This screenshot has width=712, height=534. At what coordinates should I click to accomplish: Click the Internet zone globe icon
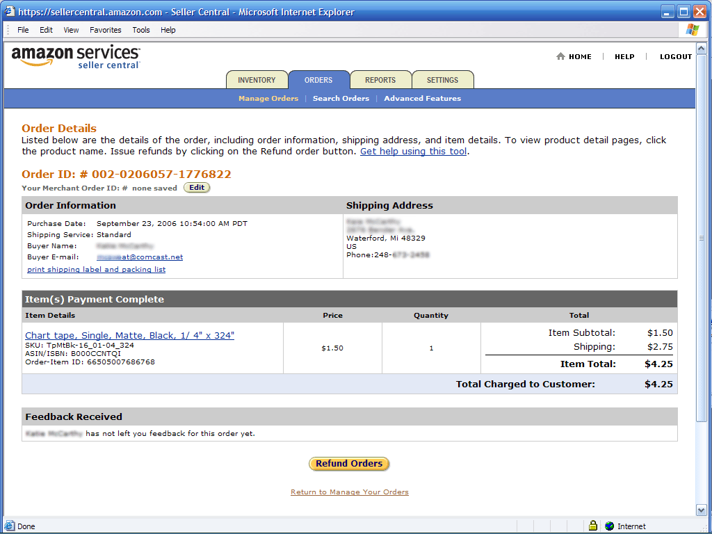(x=610, y=526)
